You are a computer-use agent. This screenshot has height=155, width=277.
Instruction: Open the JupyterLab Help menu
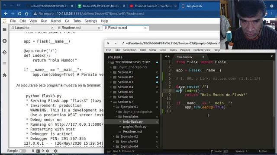point(104,21)
